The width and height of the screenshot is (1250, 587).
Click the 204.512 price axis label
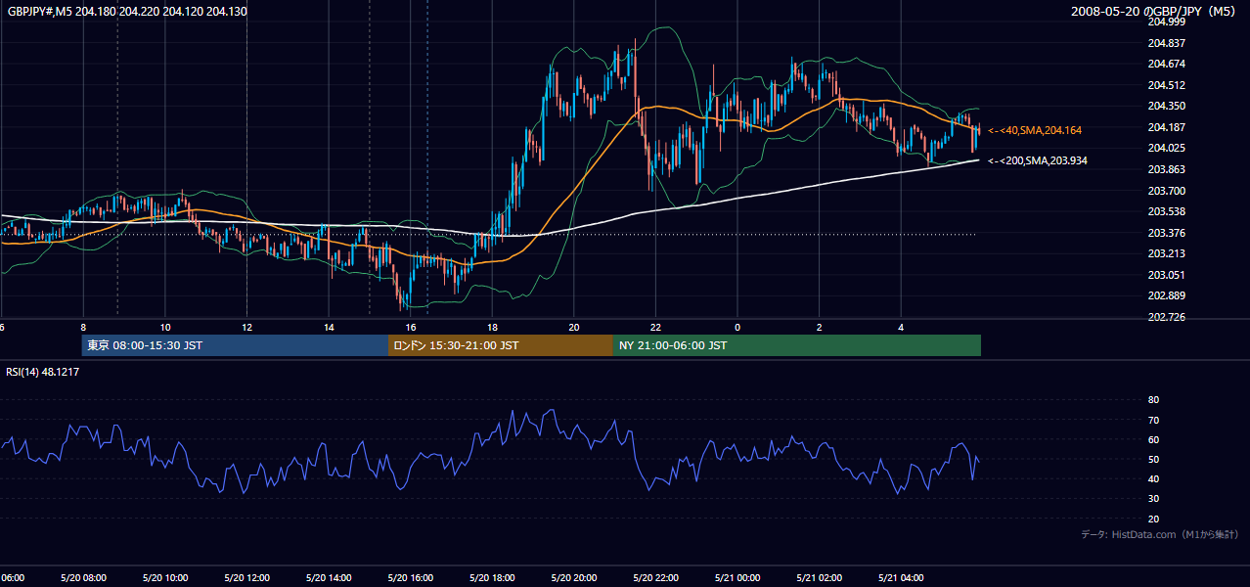(1166, 85)
